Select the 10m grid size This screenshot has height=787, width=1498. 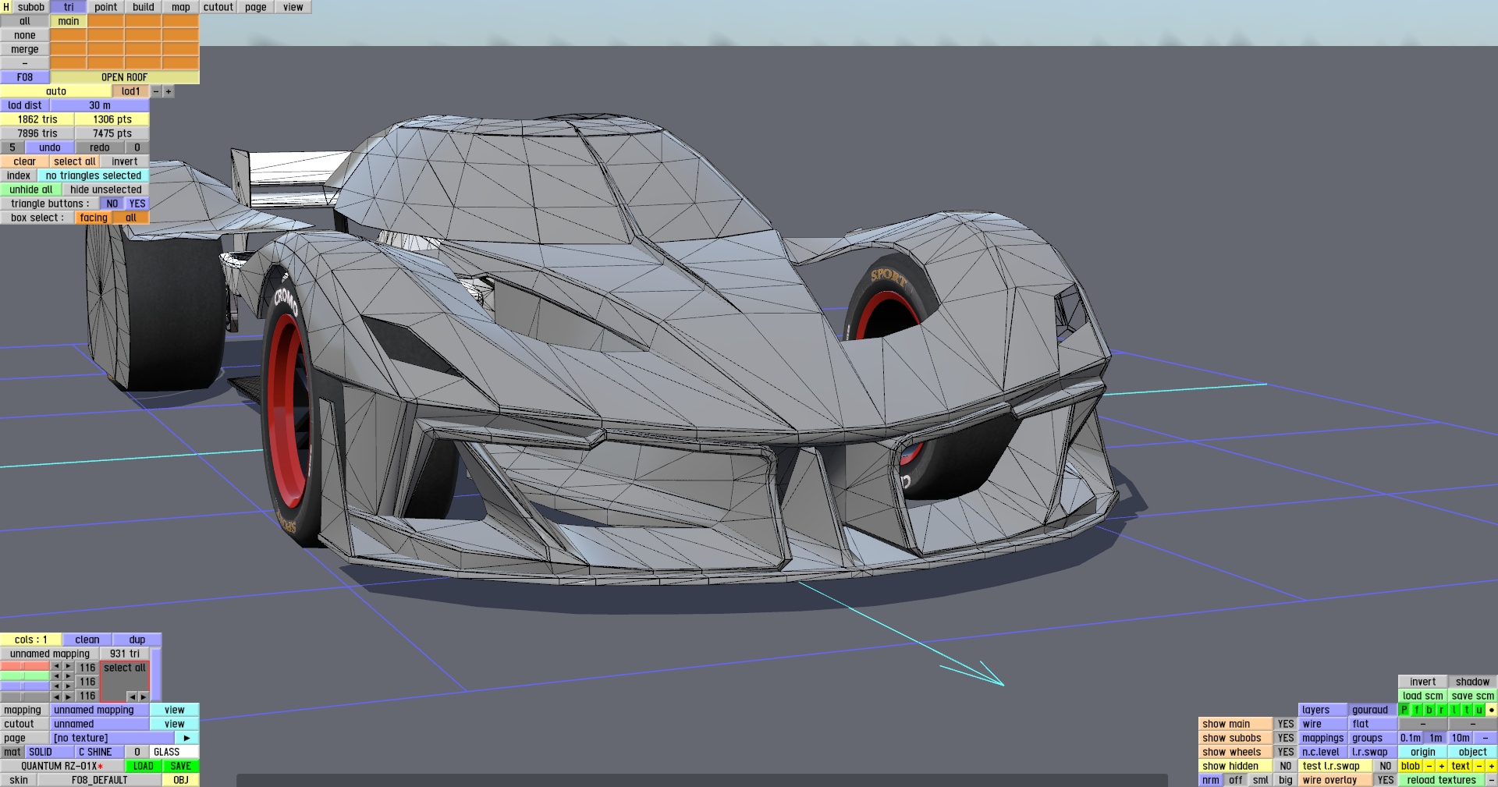click(x=1461, y=738)
